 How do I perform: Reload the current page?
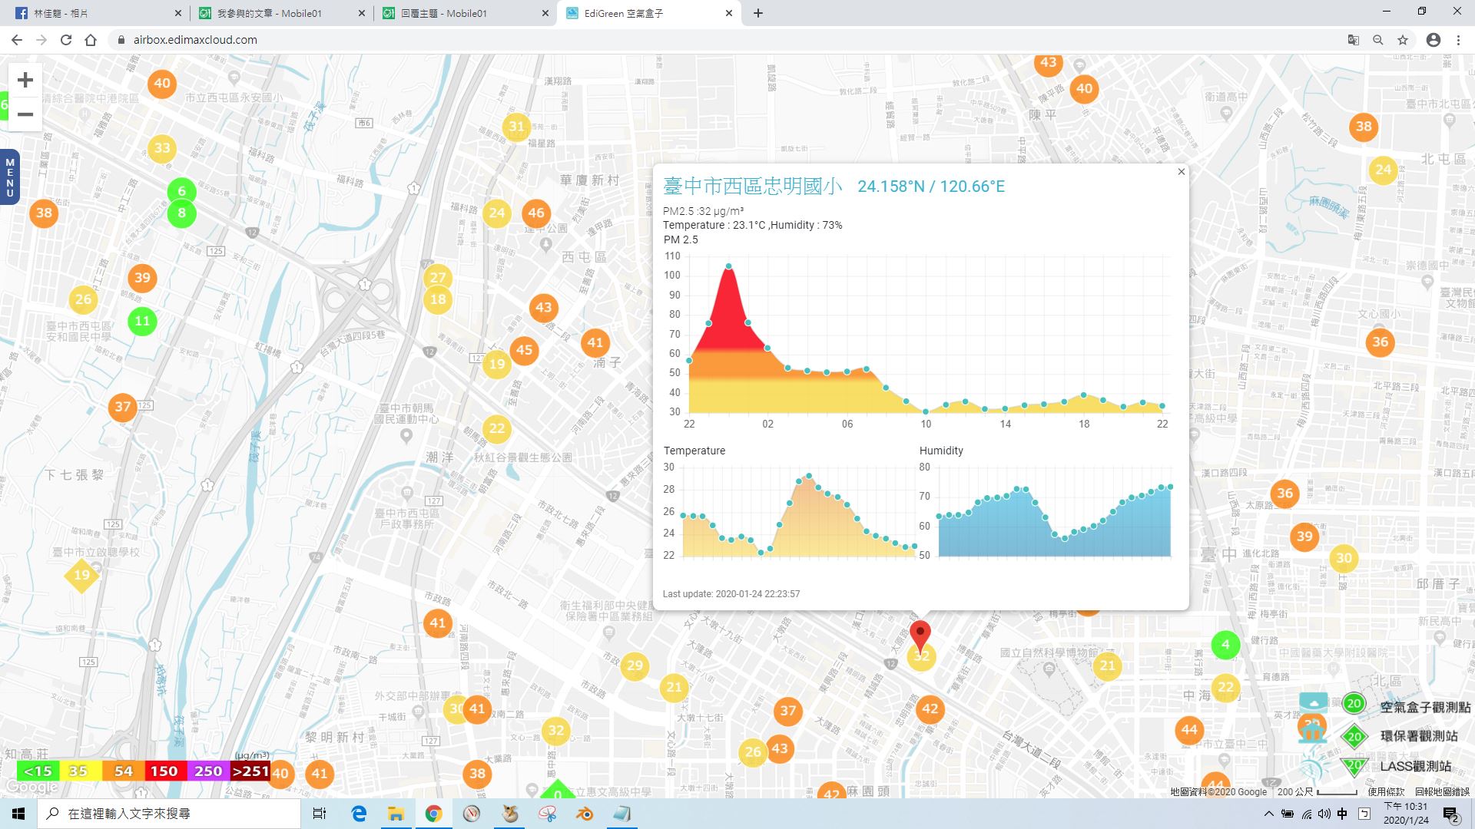coord(66,40)
